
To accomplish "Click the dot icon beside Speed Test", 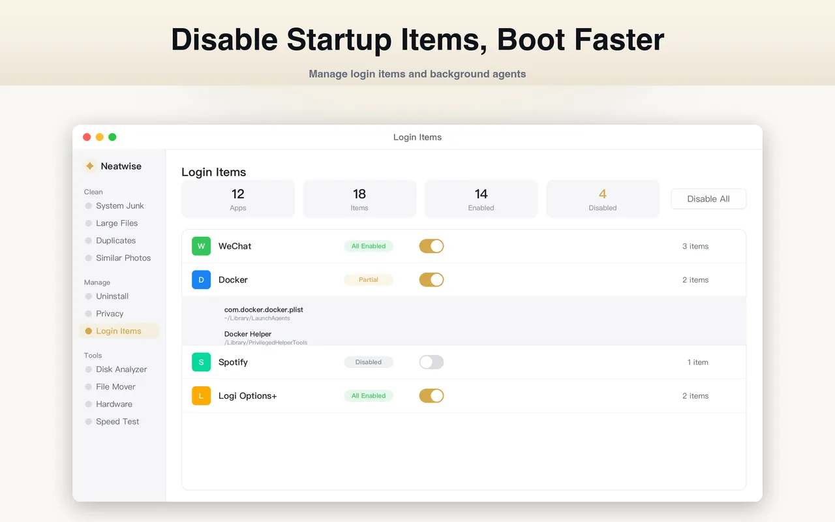I will [x=89, y=422].
